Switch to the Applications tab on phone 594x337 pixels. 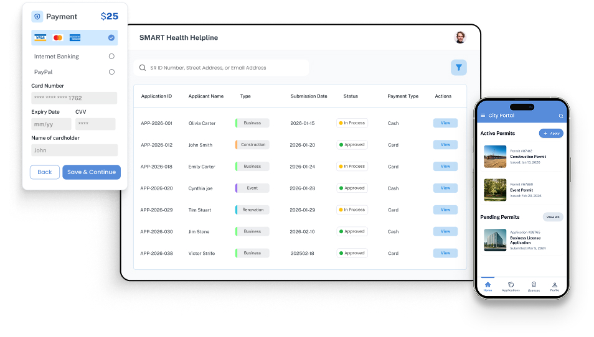(x=511, y=286)
